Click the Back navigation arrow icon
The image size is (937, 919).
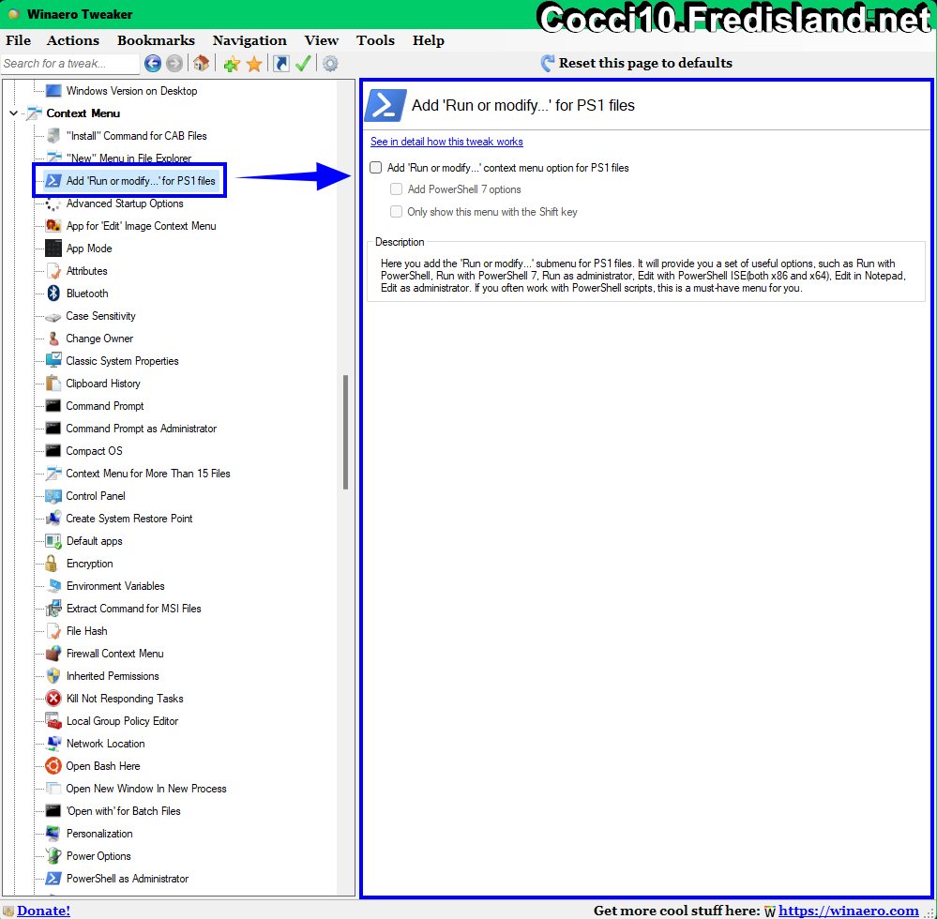pyautogui.click(x=153, y=64)
